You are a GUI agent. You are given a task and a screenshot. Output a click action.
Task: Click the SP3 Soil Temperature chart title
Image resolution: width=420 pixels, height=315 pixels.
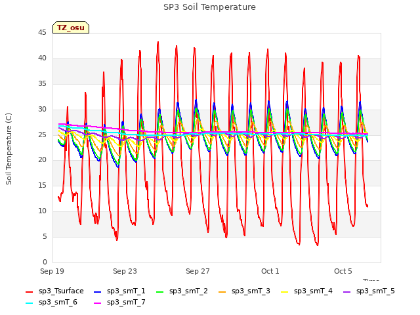[x=209, y=7]
